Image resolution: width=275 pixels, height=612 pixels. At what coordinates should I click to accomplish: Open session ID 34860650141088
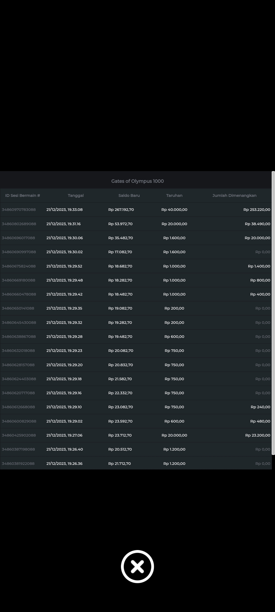click(18, 308)
